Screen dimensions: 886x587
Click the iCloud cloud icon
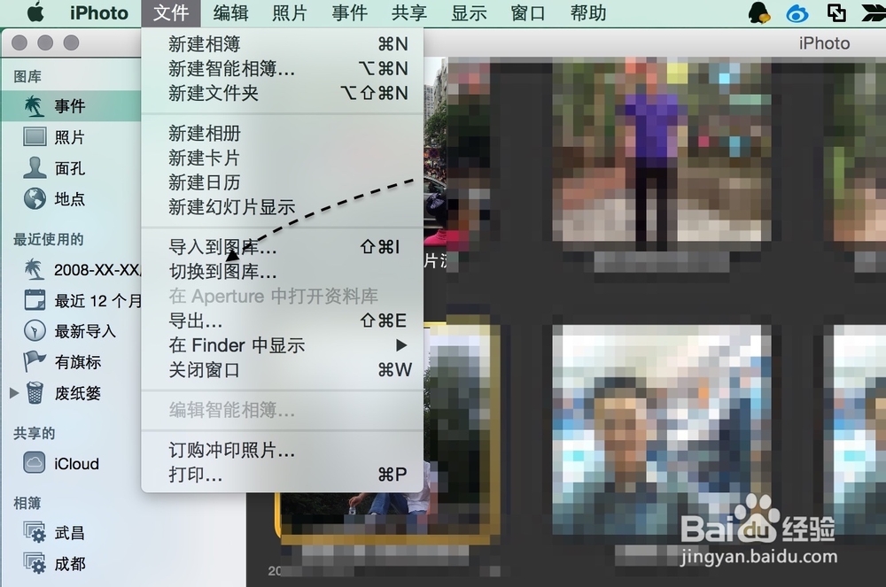tap(35, 463)
